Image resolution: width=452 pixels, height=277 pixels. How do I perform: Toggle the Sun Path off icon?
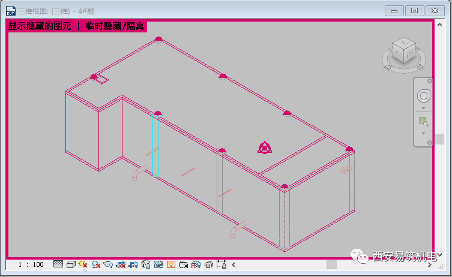coord(83,264)
